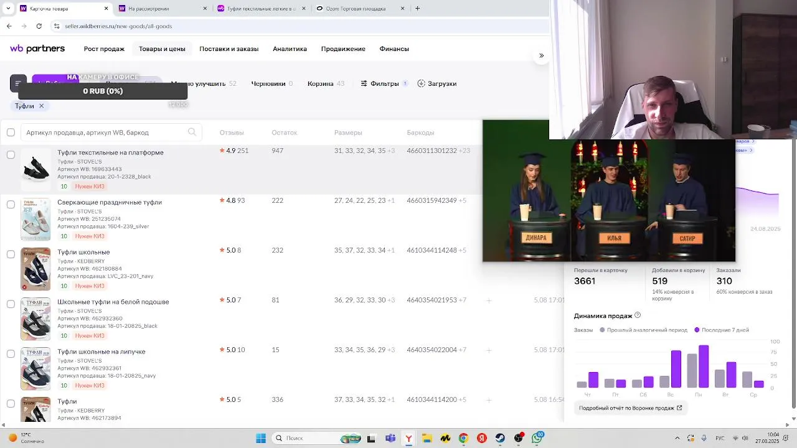This screenshot has height=448, width=797.
Task: Switch to 'Туфли текстильные легкие' browser tab
Action: pos(262,9)
